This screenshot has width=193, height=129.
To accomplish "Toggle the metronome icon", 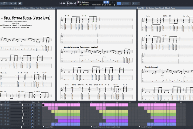I will click(x=107, y=2).
